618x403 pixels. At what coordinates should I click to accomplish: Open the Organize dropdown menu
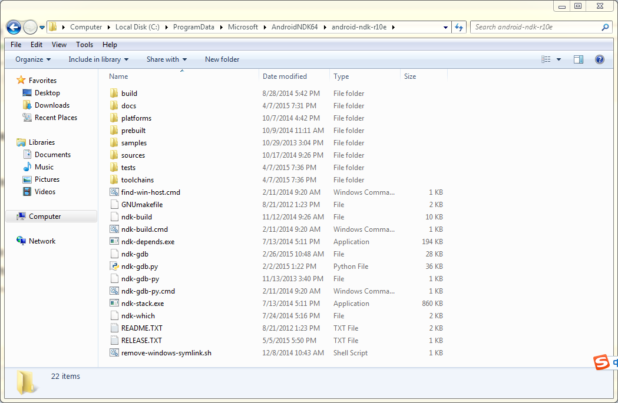[x=33, y=59]
